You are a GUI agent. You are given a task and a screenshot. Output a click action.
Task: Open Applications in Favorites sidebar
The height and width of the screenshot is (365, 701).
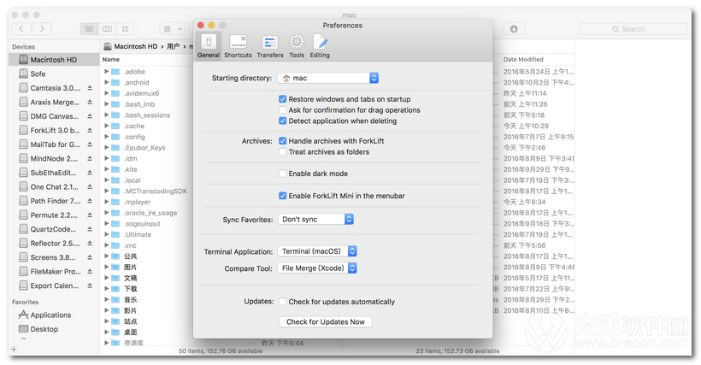pos(50,315)
